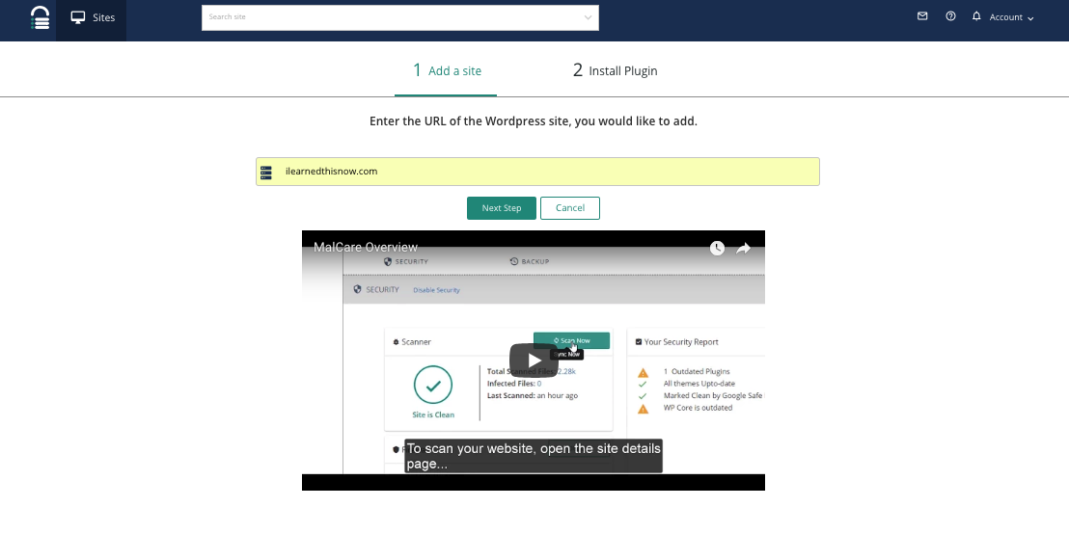Click the site URL input field

point(538,172)
